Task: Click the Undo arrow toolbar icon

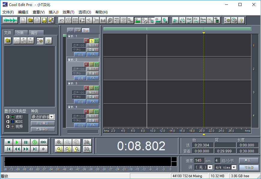Action: pos(61,20)
